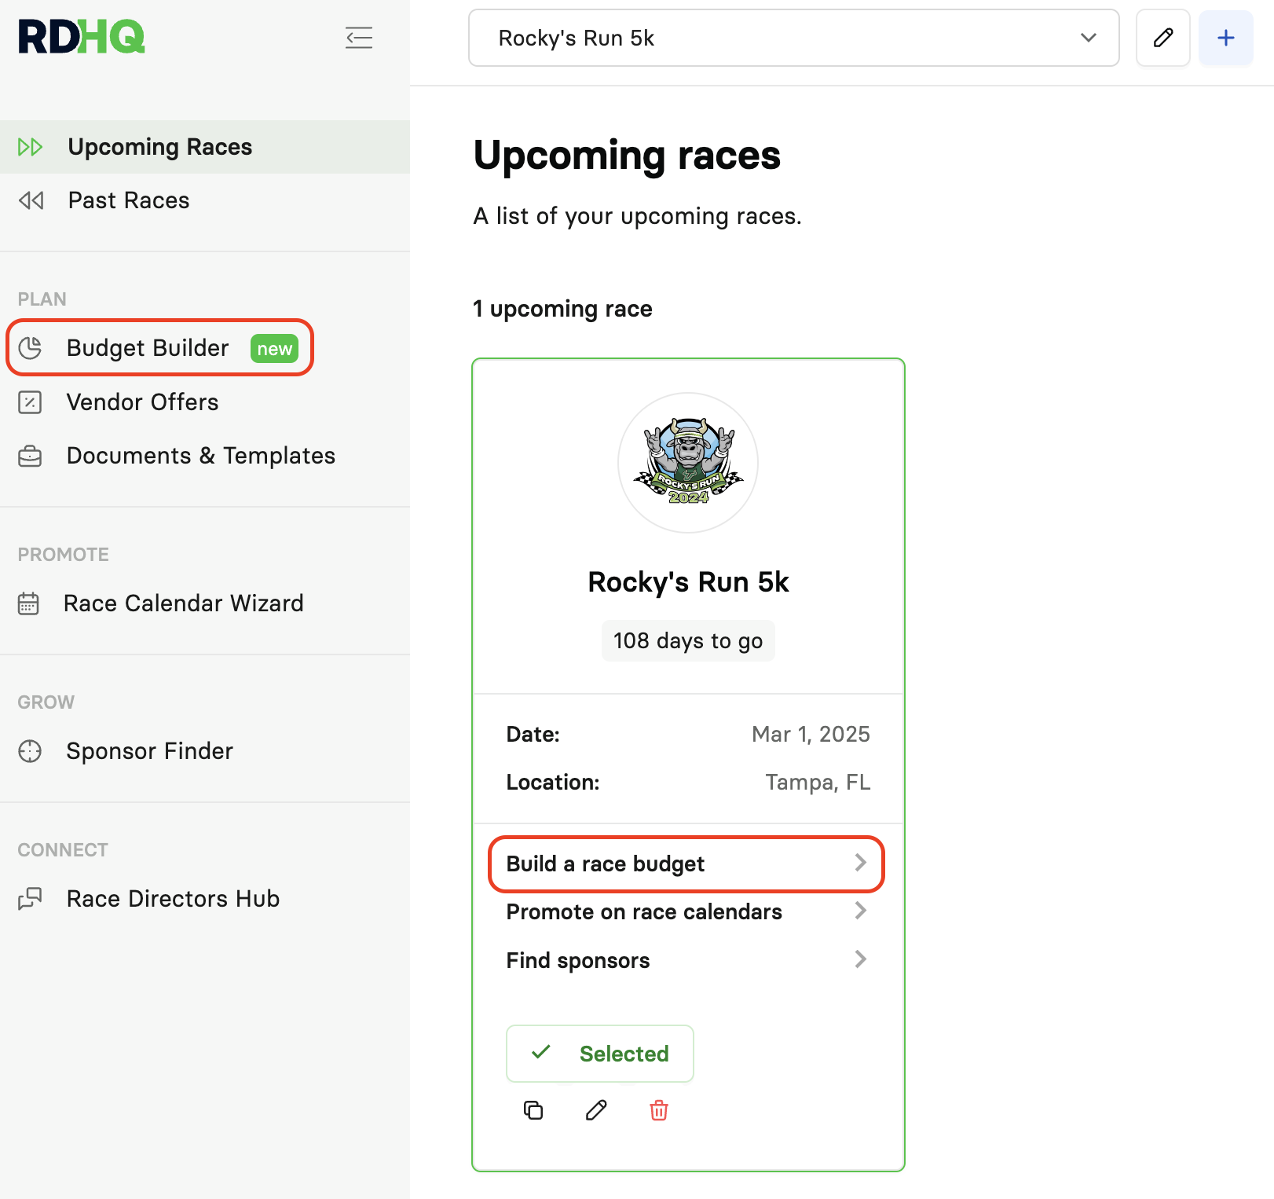
Task: Open Past Races in sidebar
Action: pyautogui.click(x=129, y=200)
